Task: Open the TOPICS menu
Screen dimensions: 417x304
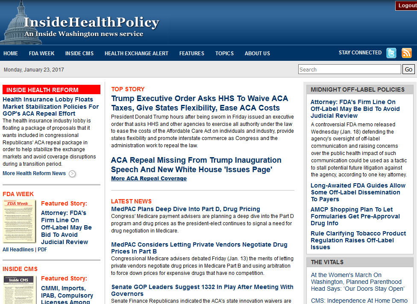Action: [x=224, y=53]
